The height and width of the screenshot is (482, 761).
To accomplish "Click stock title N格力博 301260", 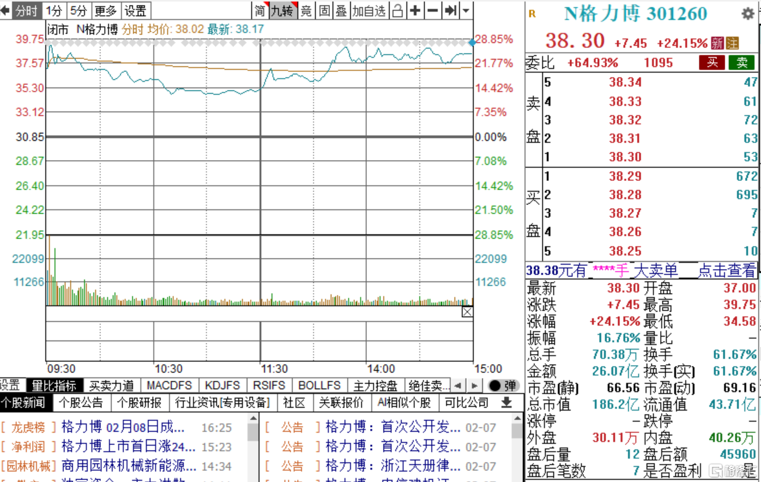I will coord(636,14).
